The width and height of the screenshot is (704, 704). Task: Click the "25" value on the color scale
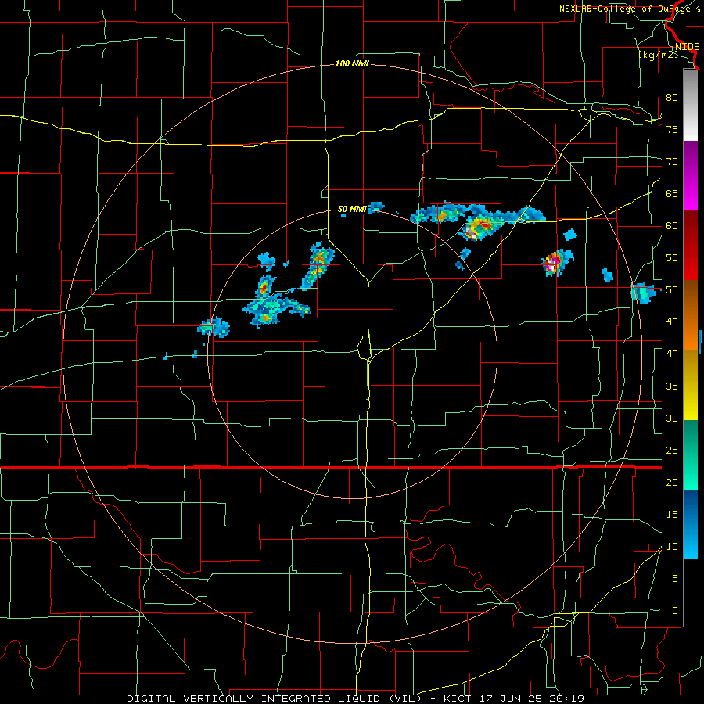(672, 451)
